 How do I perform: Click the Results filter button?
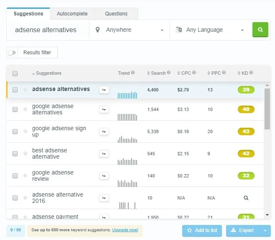pos(37,53)
